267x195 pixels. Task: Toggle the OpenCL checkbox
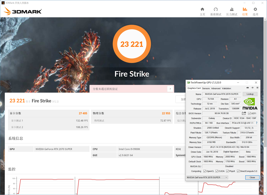205,171
